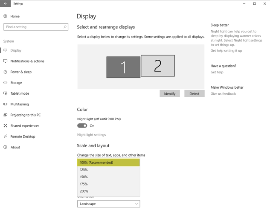Select display 2 monitor box
This screenshot has width=270, height=209.
(x=158, y=66)
